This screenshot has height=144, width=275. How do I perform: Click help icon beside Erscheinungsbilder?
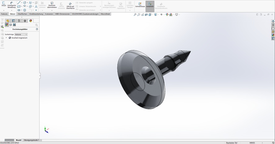pos(37,29)
